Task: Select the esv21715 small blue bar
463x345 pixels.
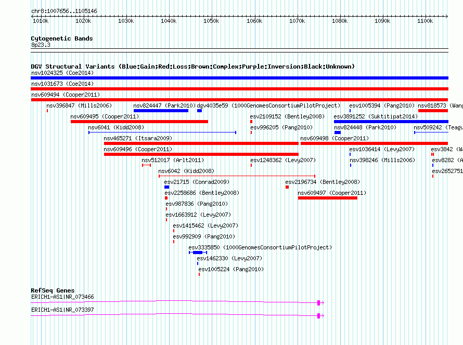Action: point(167,187)
